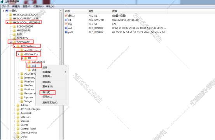Image resolution: width=215 pixels, height=140 pixels.
Task: Select the PicaView folder icon
Action: (x=22, y=82)
